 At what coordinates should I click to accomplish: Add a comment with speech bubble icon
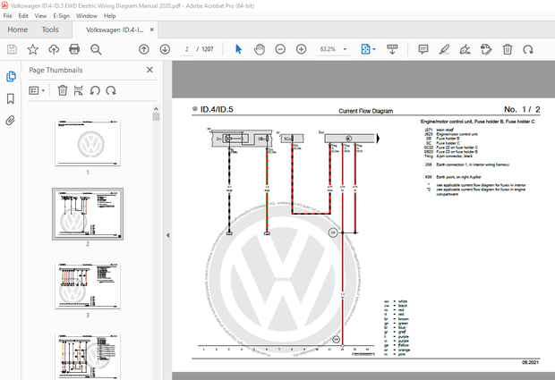(423, 49)
